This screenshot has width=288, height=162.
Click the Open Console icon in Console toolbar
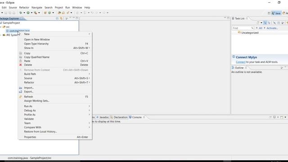pyautogui.click(x=282, y=117)
